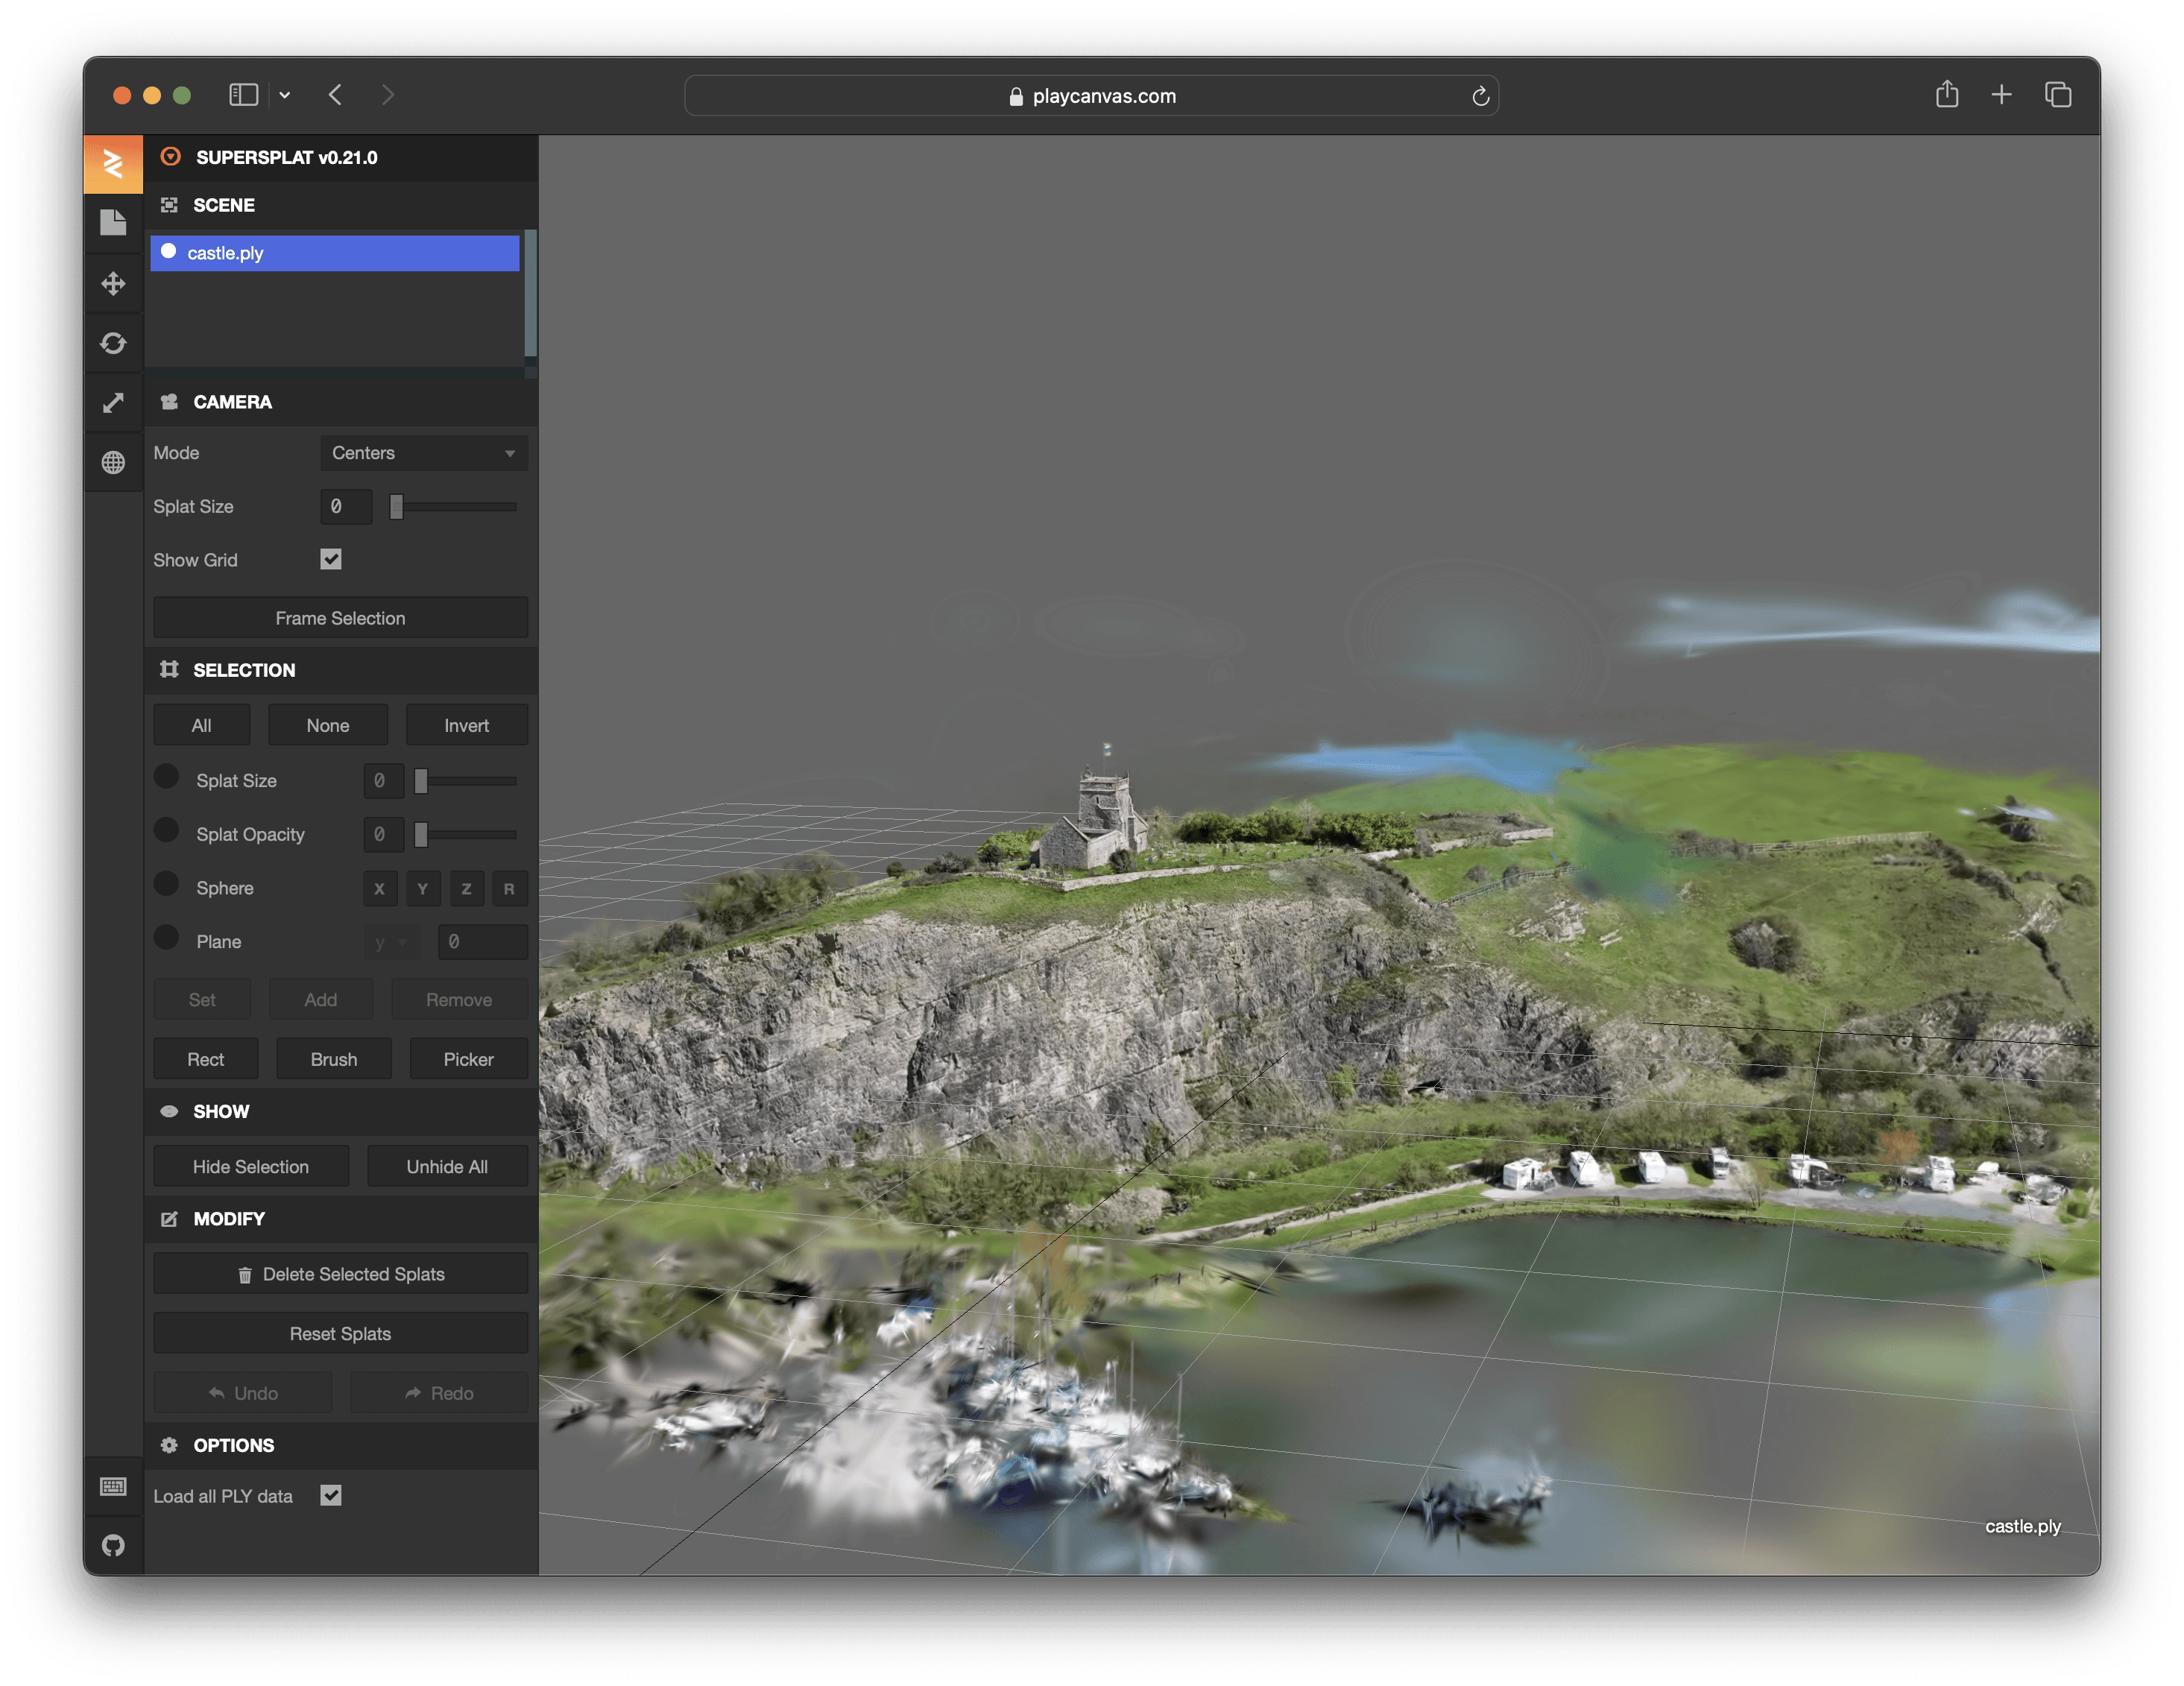
Task: Click Delete Selected Splats button
Action: click(340, 1274)
